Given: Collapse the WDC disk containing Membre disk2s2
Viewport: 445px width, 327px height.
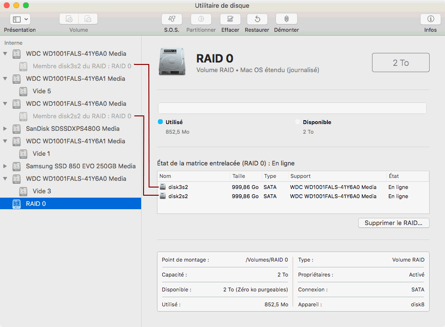Looking at the screenshot, I should coord(5,103).
